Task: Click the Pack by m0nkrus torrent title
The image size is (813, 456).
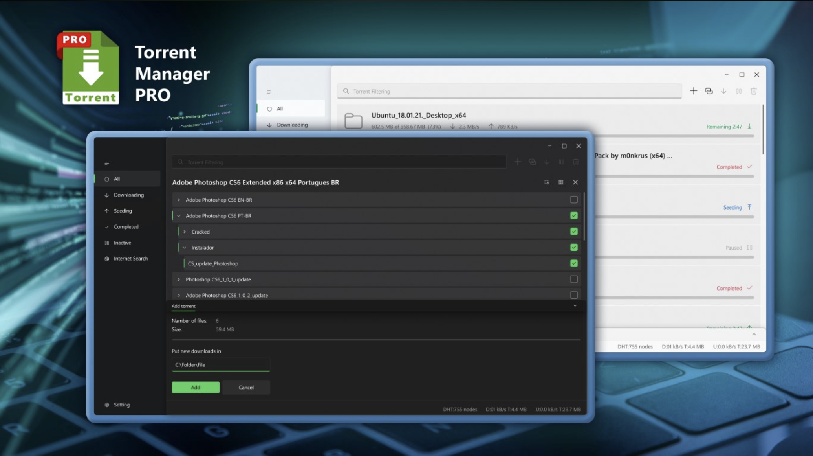Action: point(633,156)
